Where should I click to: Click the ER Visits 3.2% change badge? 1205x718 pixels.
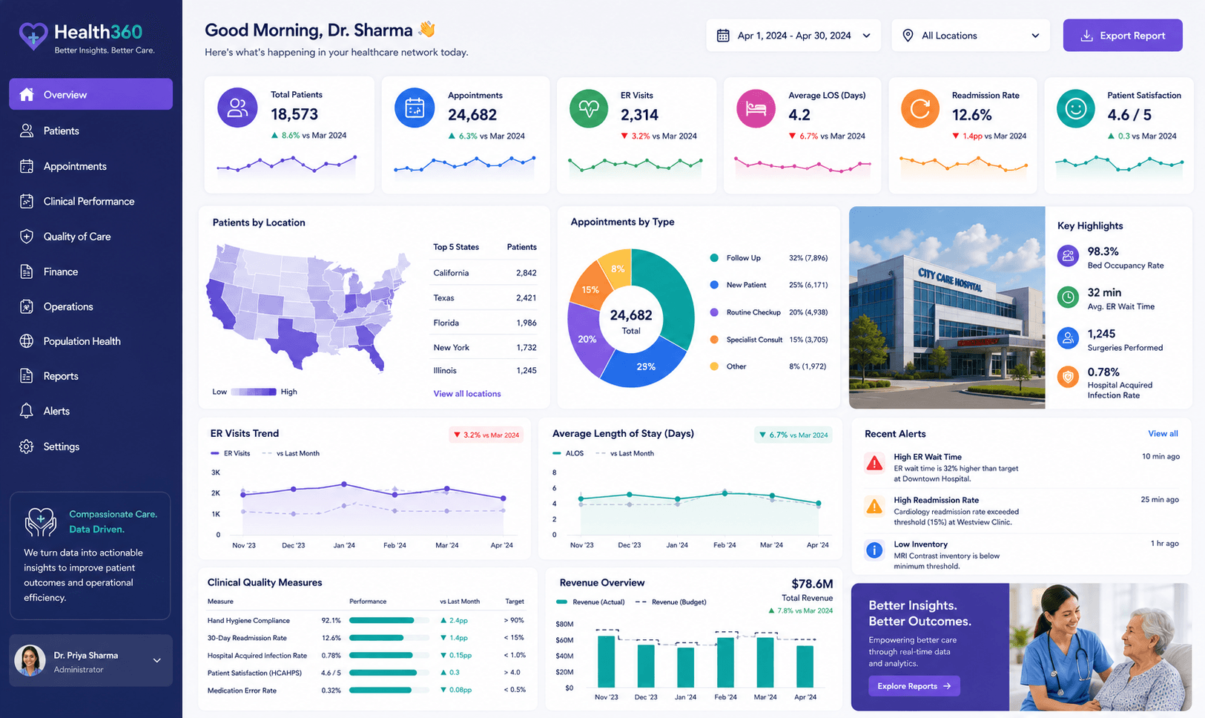pos(486,435)
